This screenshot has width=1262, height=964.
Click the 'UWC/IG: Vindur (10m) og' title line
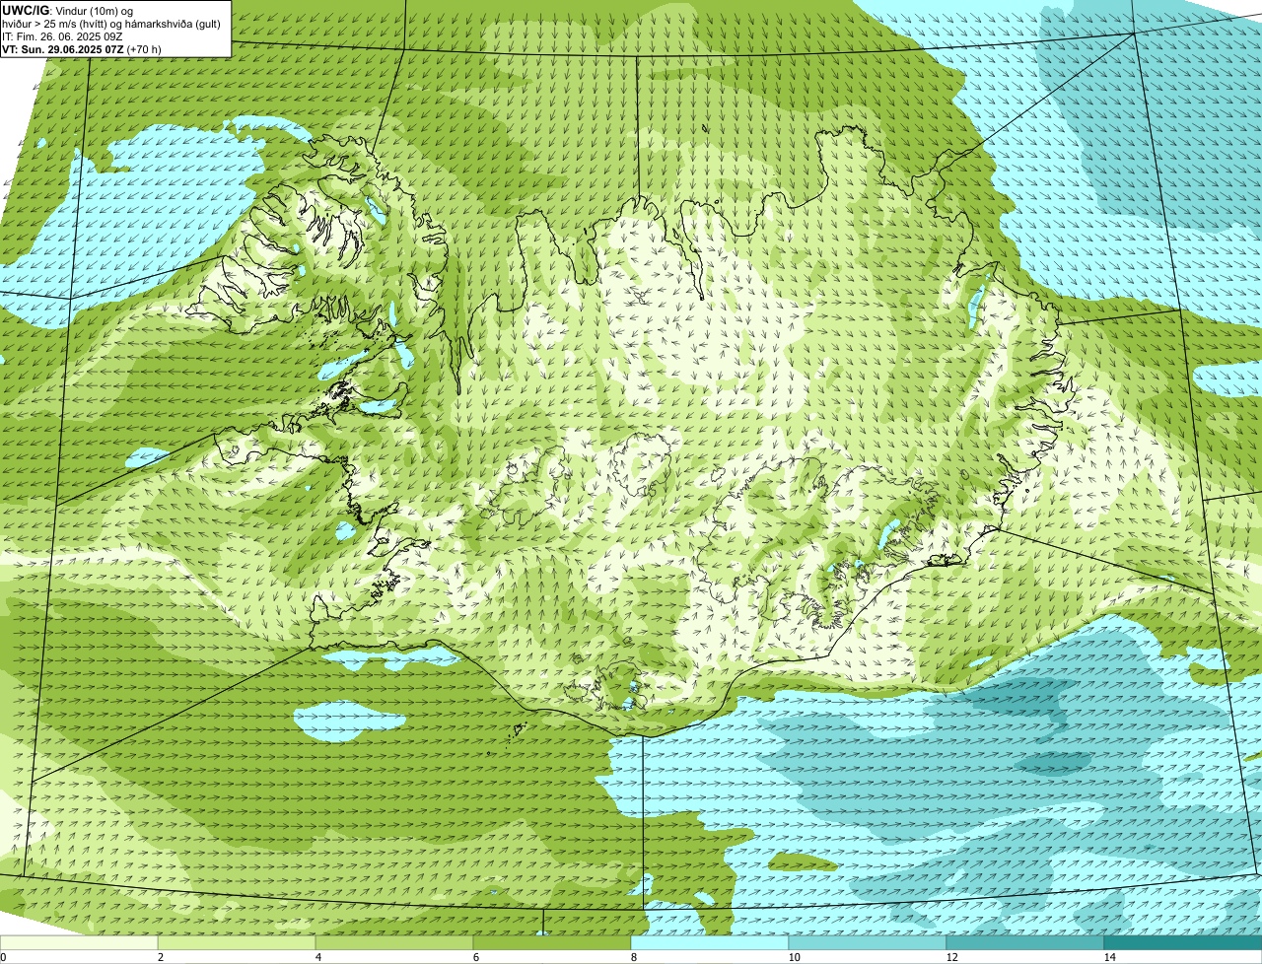coord(68,10)
